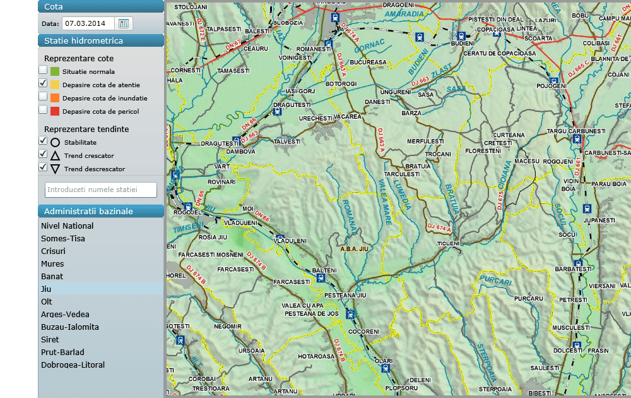Uncheck Depasire cota de atentie
The image size is (631, 398).
click(43, 83)
